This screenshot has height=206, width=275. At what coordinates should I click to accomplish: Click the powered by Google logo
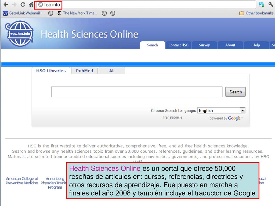[226, 118]
